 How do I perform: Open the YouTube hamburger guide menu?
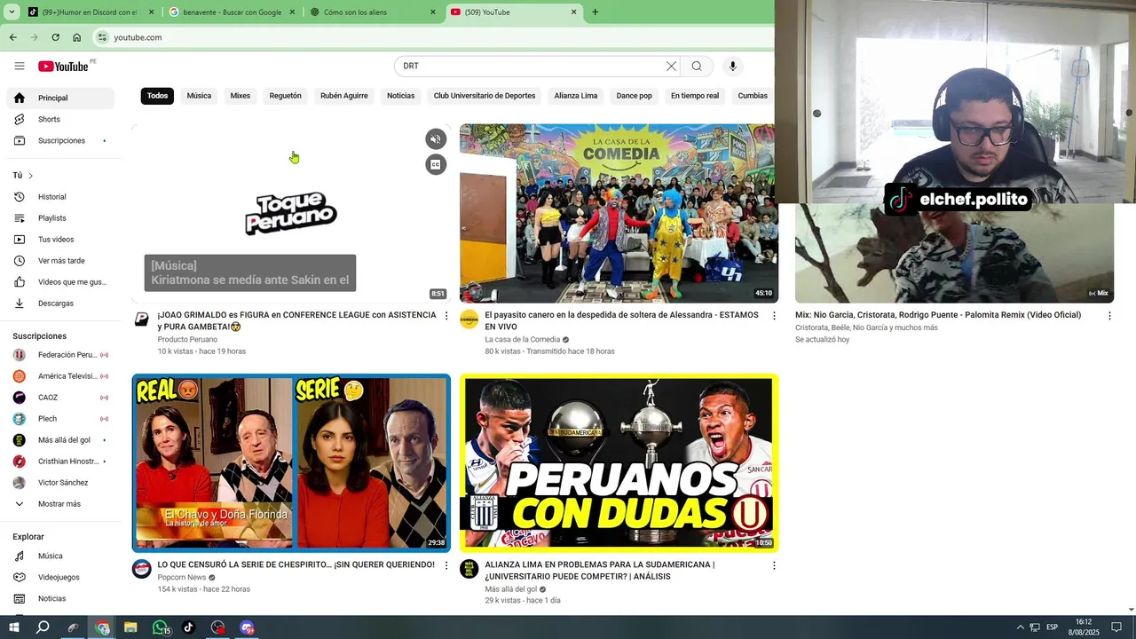[x=20, y=66]
